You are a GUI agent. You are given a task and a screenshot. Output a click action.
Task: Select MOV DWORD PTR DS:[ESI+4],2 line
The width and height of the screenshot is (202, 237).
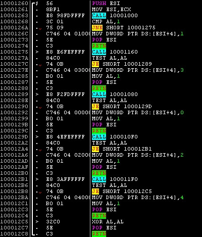(138, 155)
